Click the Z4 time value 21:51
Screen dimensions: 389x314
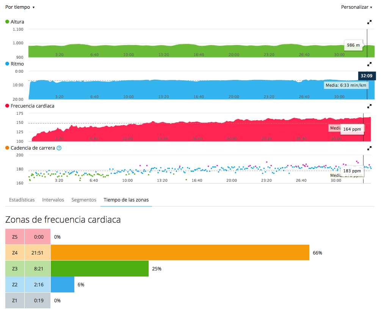click(x=38, y=253)
